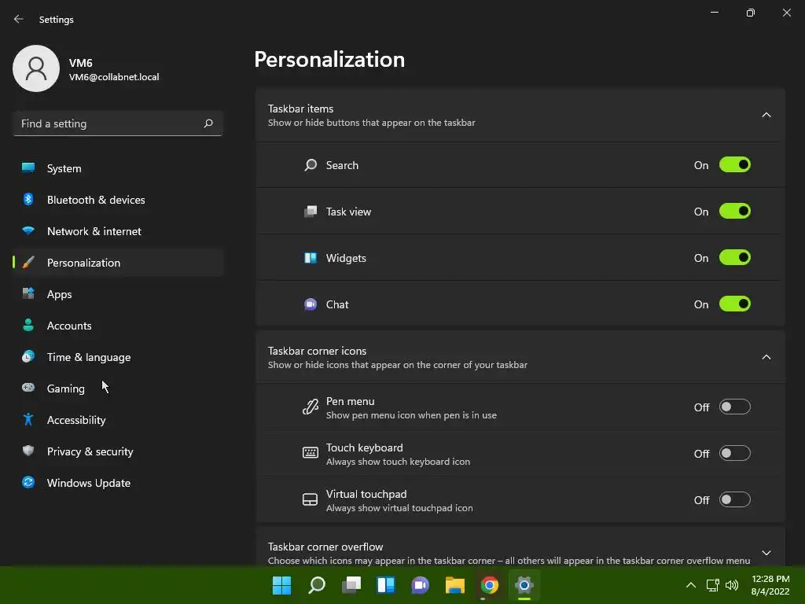The image size is (805, 604).
Task: Click the Accounts person icon in sidebar
Action: (x=28, y=325)
